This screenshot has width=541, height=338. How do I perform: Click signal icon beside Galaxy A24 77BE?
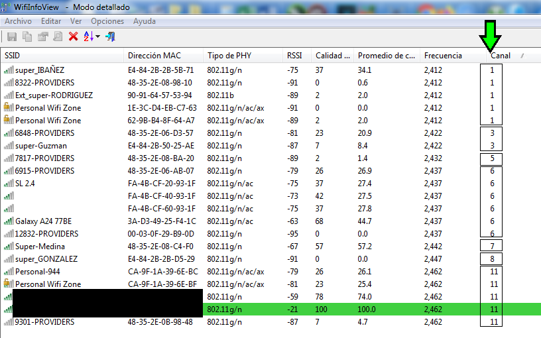click(x=9, y=221)
